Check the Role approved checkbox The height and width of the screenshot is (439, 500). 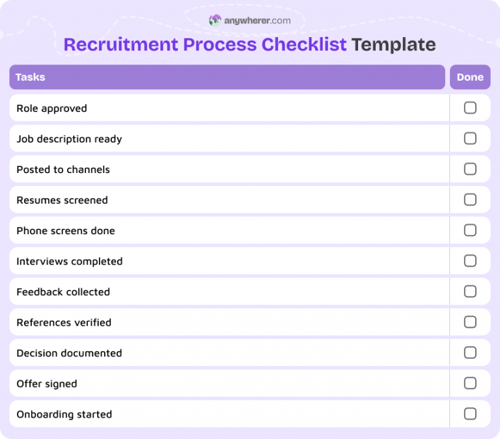[x=470, y=108]
